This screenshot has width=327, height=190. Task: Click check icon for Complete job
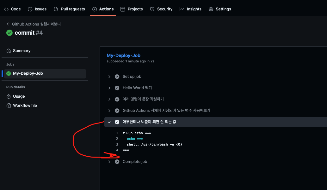pyautogui.click(x=117, y=162)
